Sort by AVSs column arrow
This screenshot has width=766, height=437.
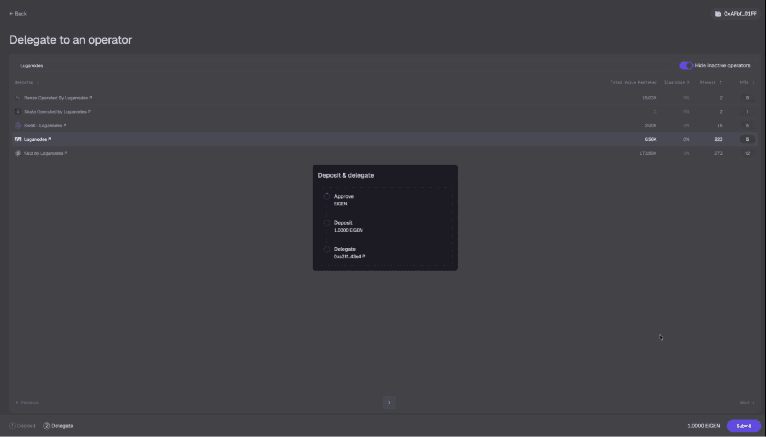753,82
